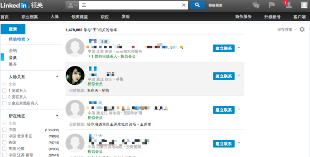Click 相似会员 in the 江苏 南京 result
The image size is (310, 157).
pyautogui.click(x=128, y=56)
